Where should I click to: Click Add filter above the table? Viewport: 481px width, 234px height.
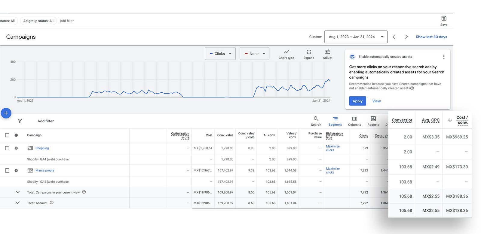pyautogui.click(x=46, y=121)
